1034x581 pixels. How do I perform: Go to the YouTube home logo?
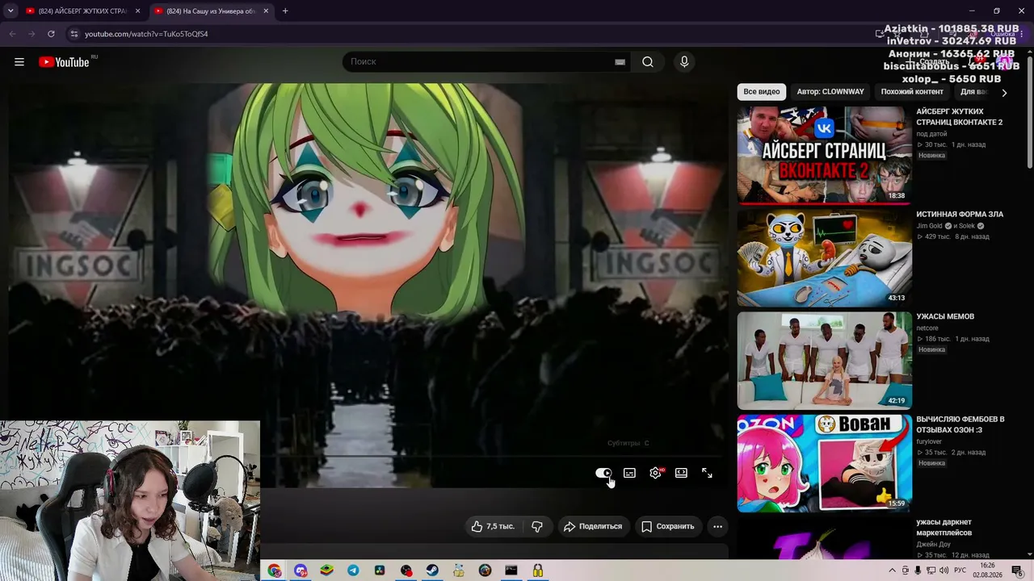(x=64, y=62)
